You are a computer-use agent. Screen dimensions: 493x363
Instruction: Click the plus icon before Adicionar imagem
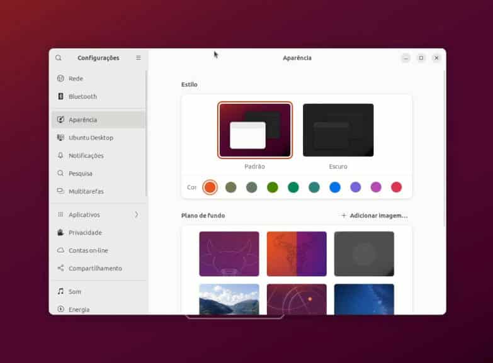pyautogui.click(x=344, y=216)
